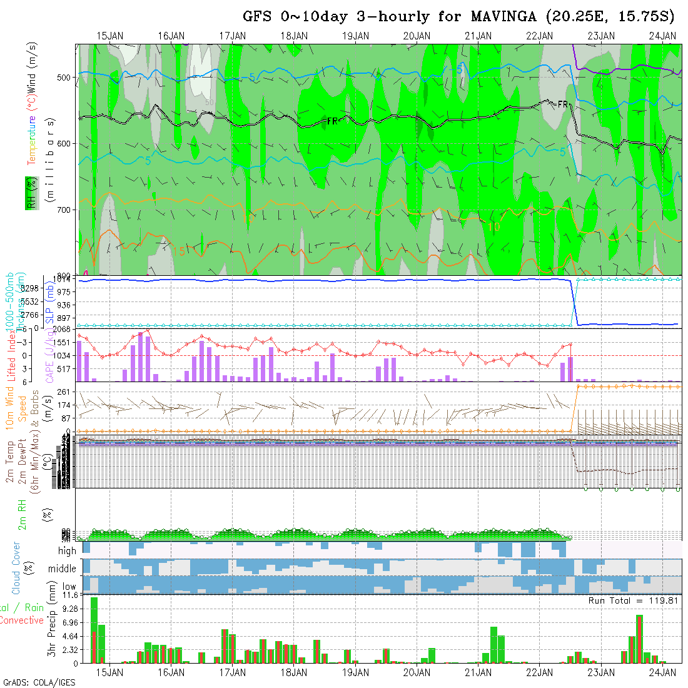The height and width of the screenshot is (688, 688).
Task: Select the middle cloud cover row label
Action: 63,569
